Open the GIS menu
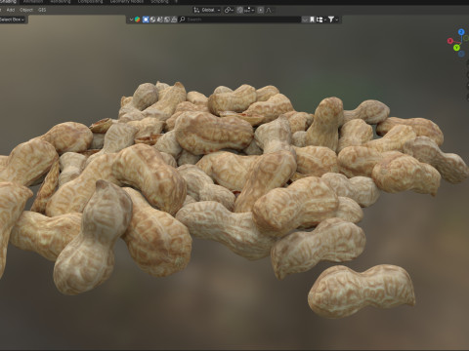Viewport: 469px width, 351px height. 42,10
